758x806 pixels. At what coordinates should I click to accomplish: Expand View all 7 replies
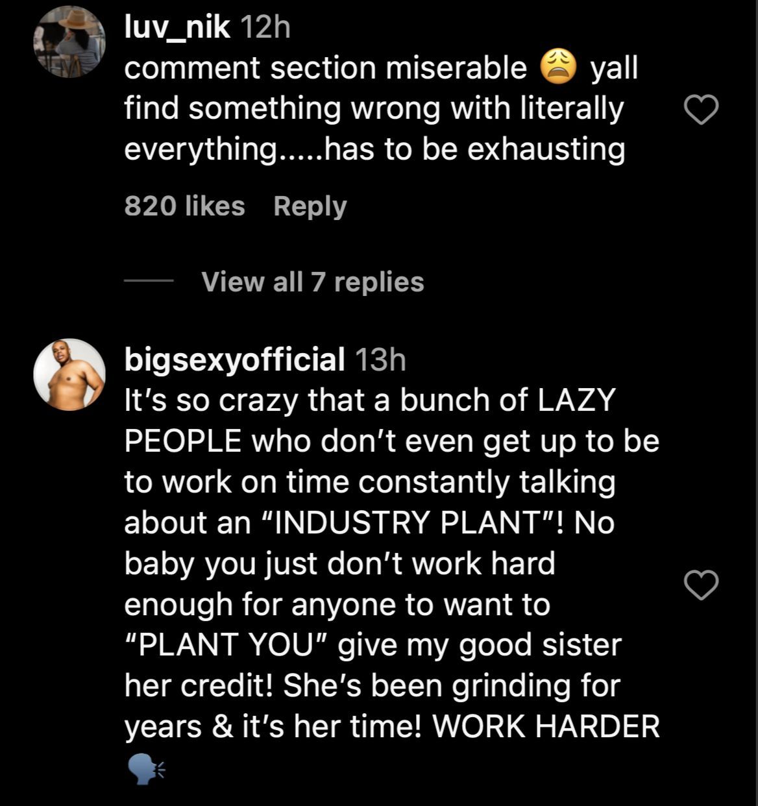click(312, 282)
